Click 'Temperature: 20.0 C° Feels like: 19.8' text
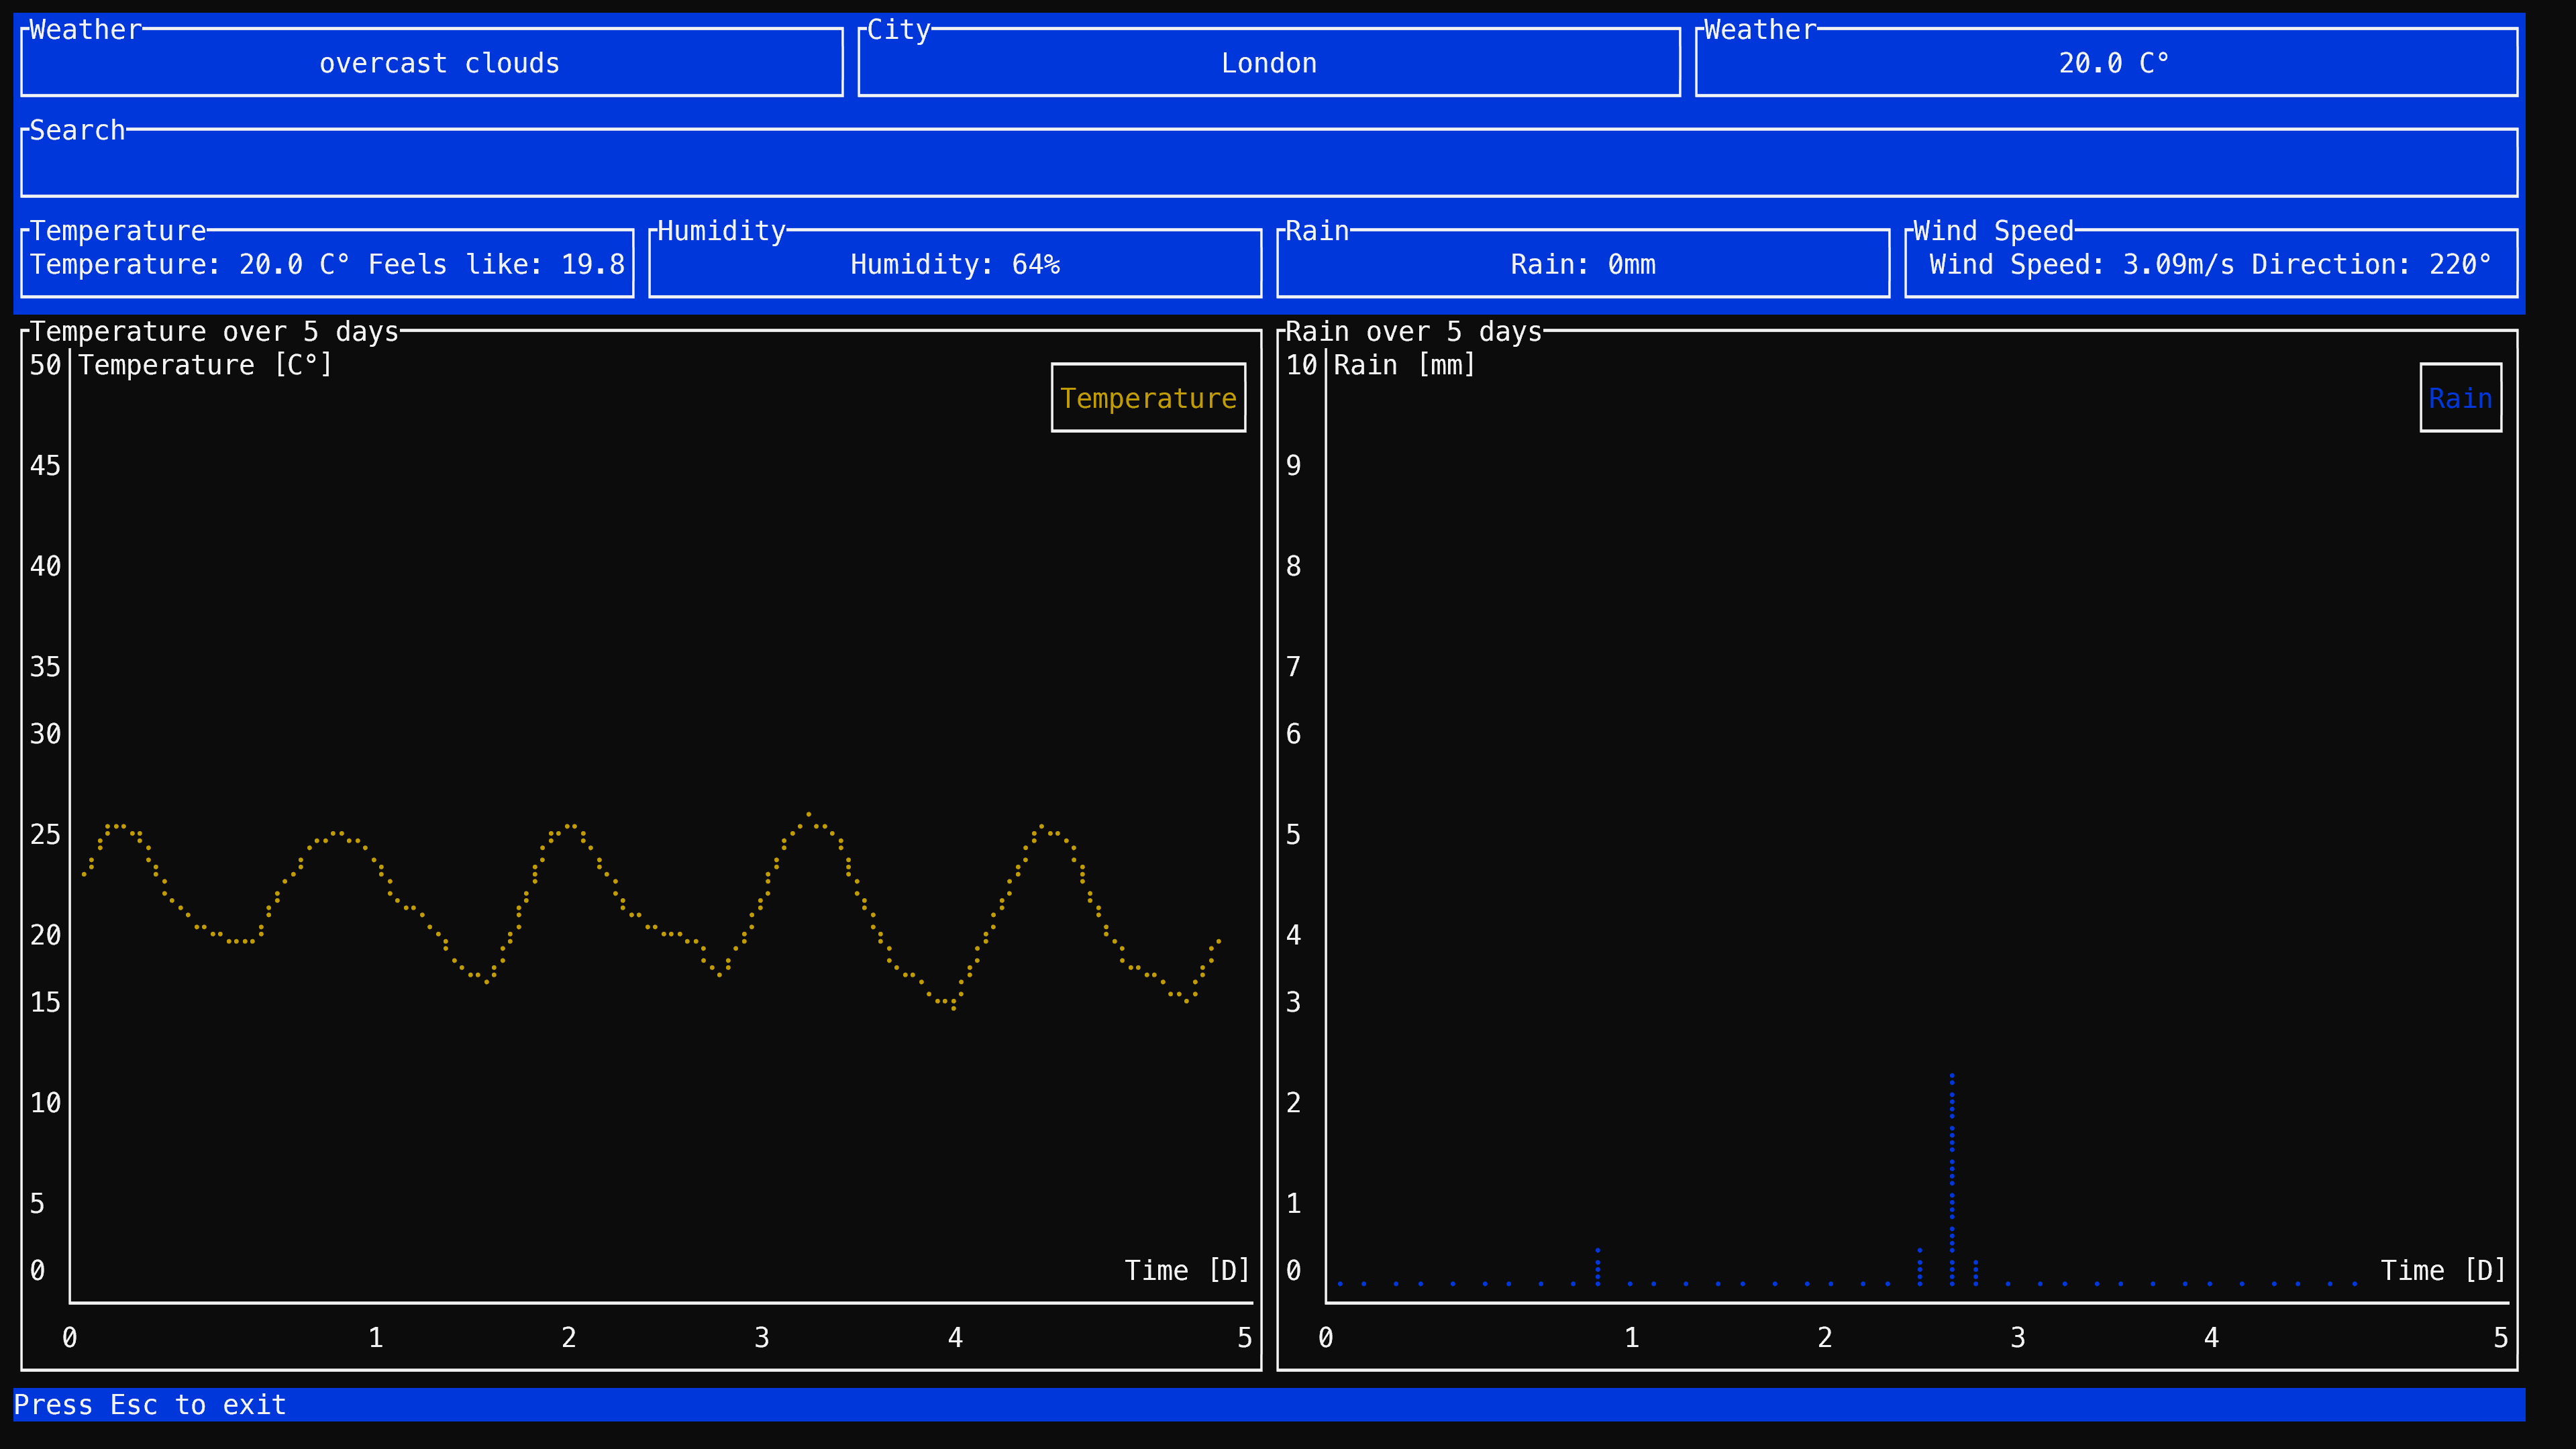Screen dimensions: 2576x1449 327,265
